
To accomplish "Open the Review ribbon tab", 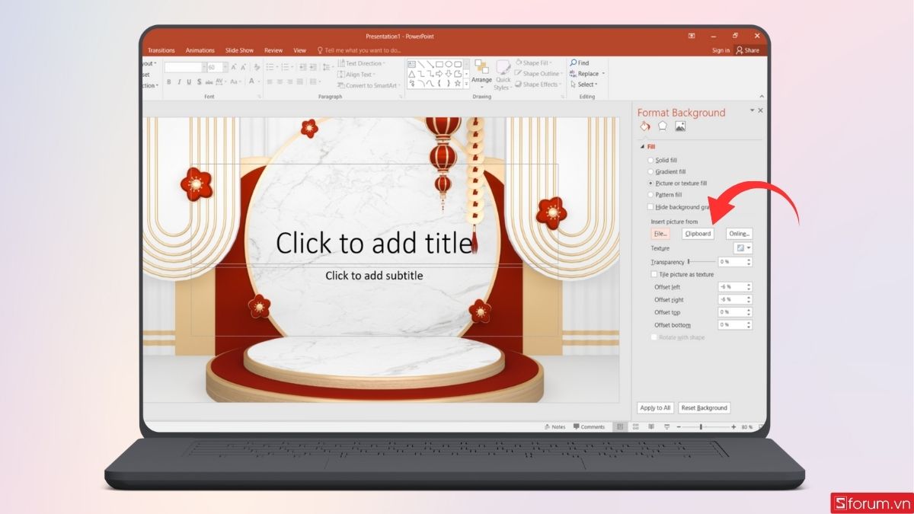I will [273, 49].
